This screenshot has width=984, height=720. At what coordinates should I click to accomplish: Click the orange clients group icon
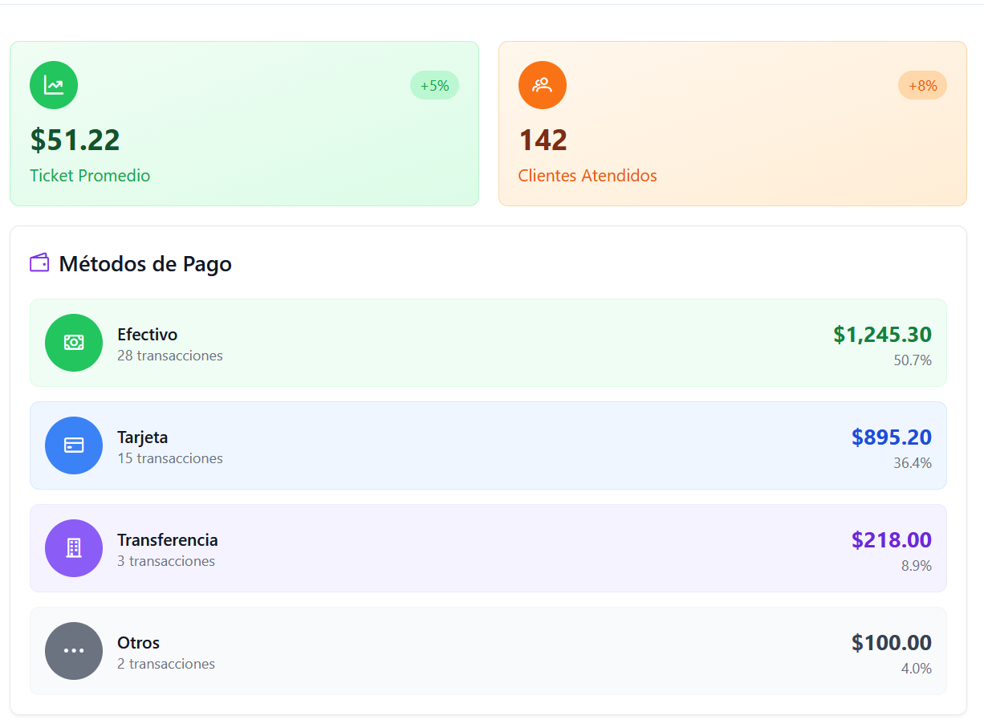[542, 85]
